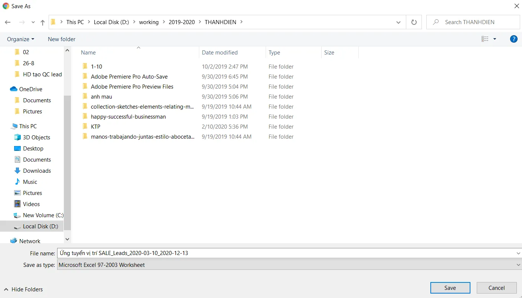Click the File name input field
Image resolution: width=522 pixels, height=298 pixels.
point(286,253)
